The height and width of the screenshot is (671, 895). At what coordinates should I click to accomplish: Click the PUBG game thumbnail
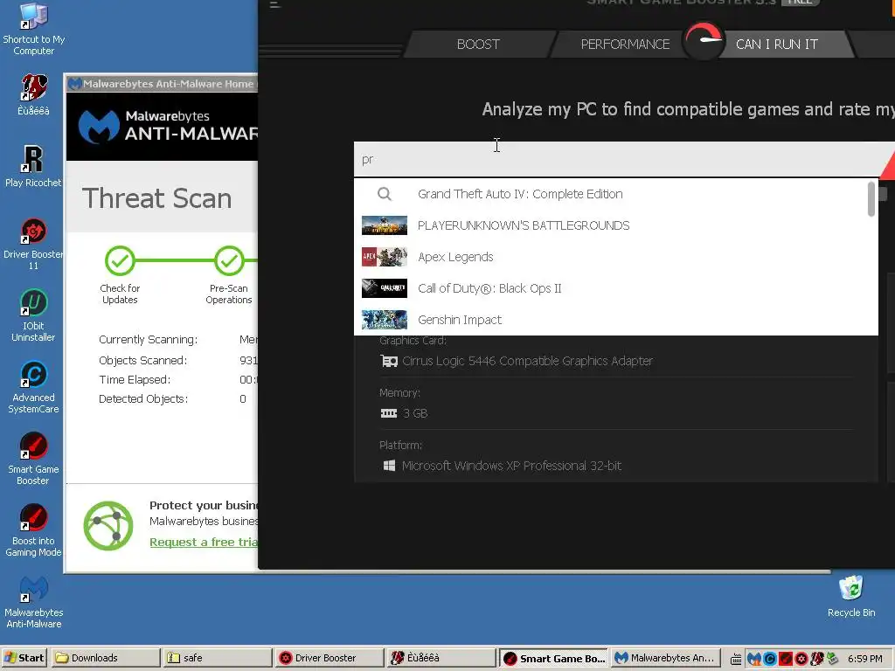[x=385, y=225]
